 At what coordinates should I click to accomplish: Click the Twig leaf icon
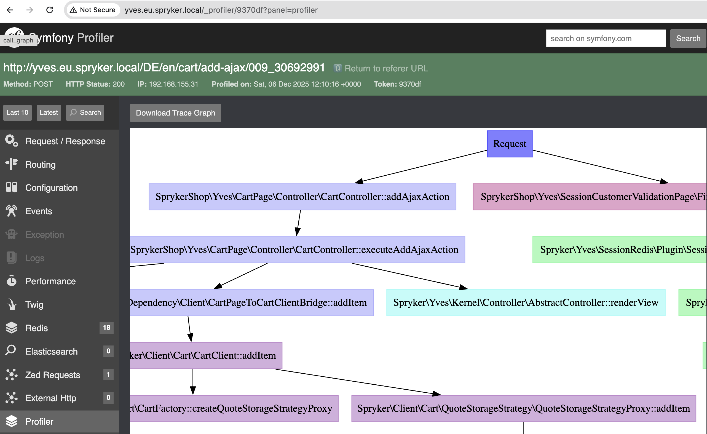point(12,304)
